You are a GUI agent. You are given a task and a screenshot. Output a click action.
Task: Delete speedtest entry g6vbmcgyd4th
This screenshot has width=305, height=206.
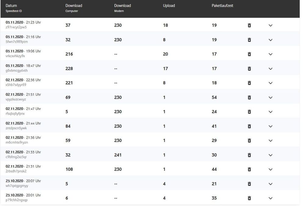[249, 69]
